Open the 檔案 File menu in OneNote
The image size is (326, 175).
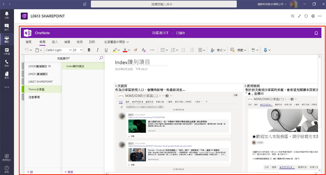[29, 42]
